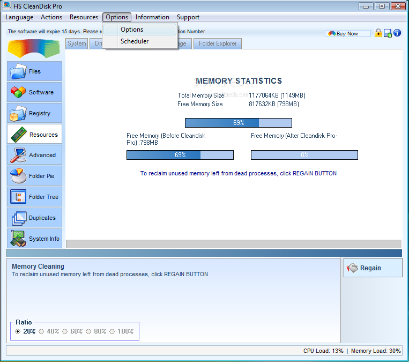Open the Language menu
409x362 pixels.
click(x=19, y=17)
